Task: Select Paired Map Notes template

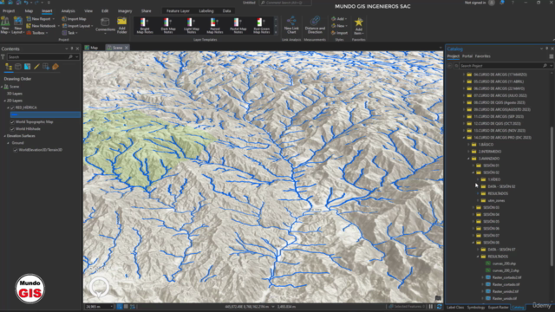Action: point(215,26)
